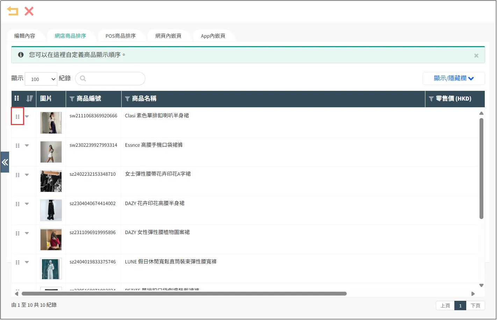The image size is (497, 320).
Task: Expand the collapsed left sidebar panel
Action: (5, 162)
